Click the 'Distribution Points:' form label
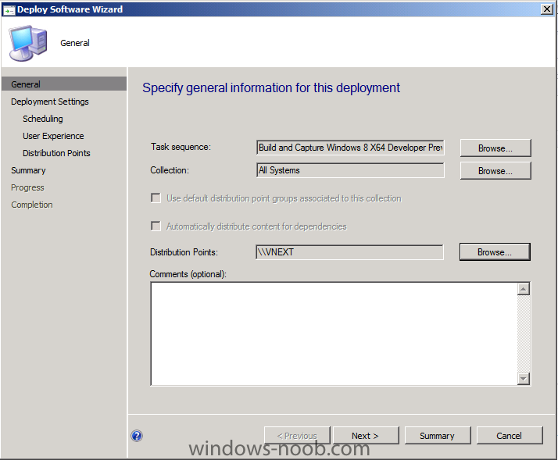 pyautogui.click(x=184, y=252)
